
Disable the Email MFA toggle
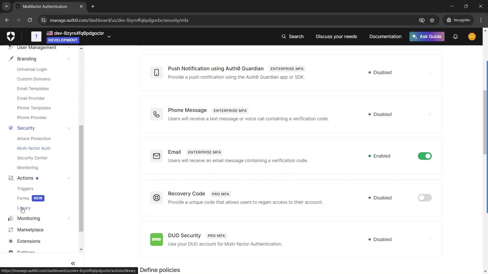click(425, 156)
